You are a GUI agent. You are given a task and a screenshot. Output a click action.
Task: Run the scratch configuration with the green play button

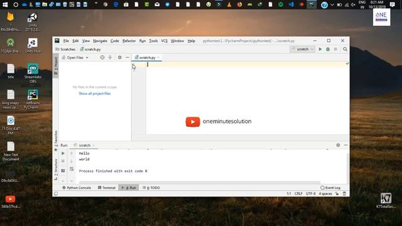[320, 49]
